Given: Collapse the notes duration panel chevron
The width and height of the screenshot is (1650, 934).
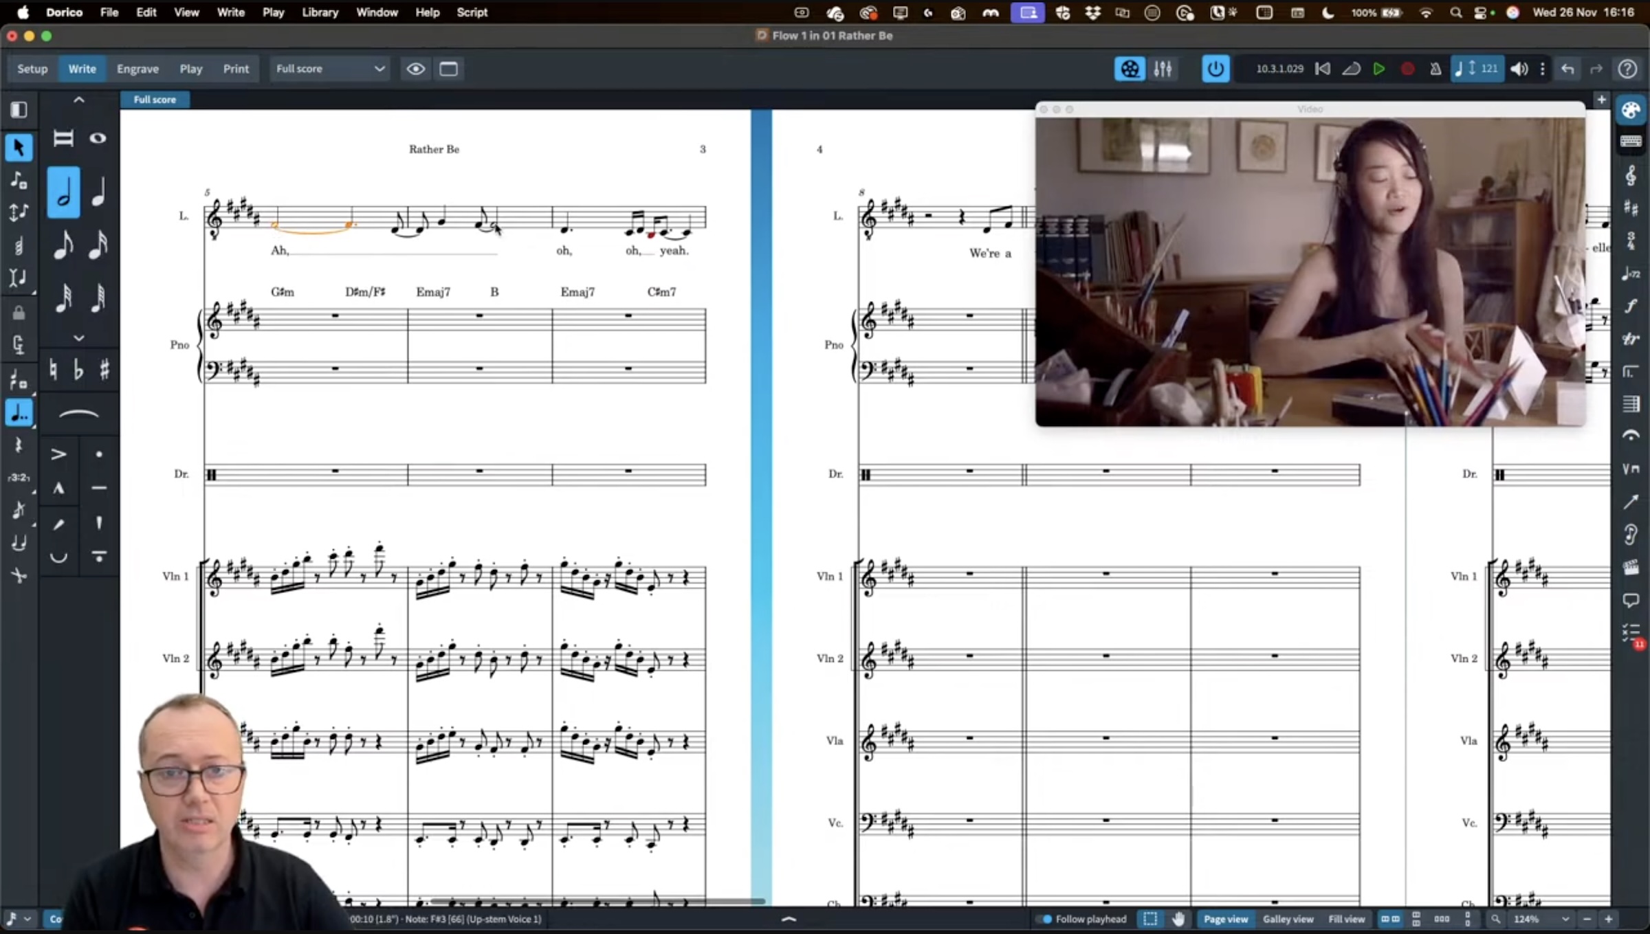Looking at the screenshot, I should click(x=79, y=100).
